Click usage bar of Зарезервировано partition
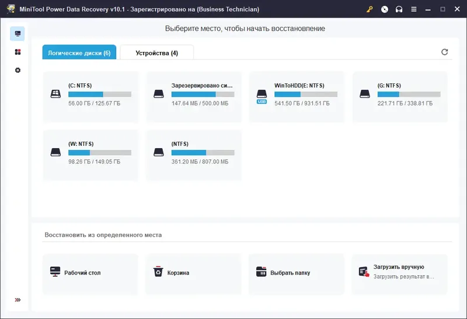467x319 pixels. point(203,94)
